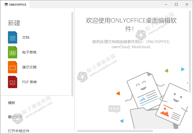Close the ONLYOFFICE window
Viewport: 193px width, 134px height.
click(187, 4)
